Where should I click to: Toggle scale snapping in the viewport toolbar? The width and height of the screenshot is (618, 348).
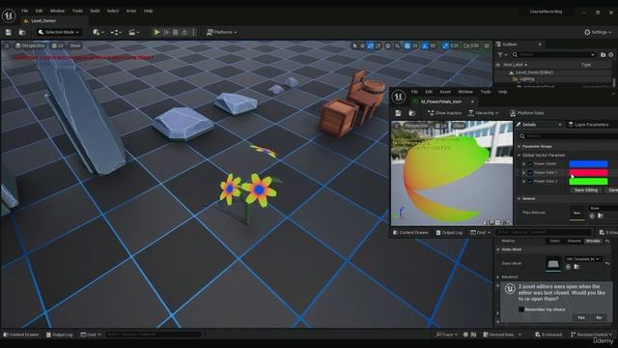tap(445, 46)
